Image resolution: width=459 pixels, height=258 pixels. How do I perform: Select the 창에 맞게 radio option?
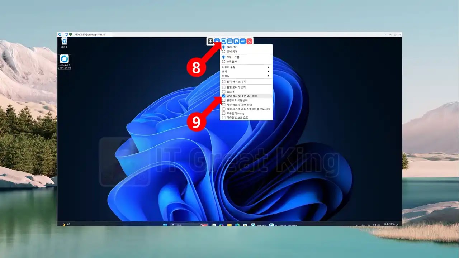click(224, 51)
